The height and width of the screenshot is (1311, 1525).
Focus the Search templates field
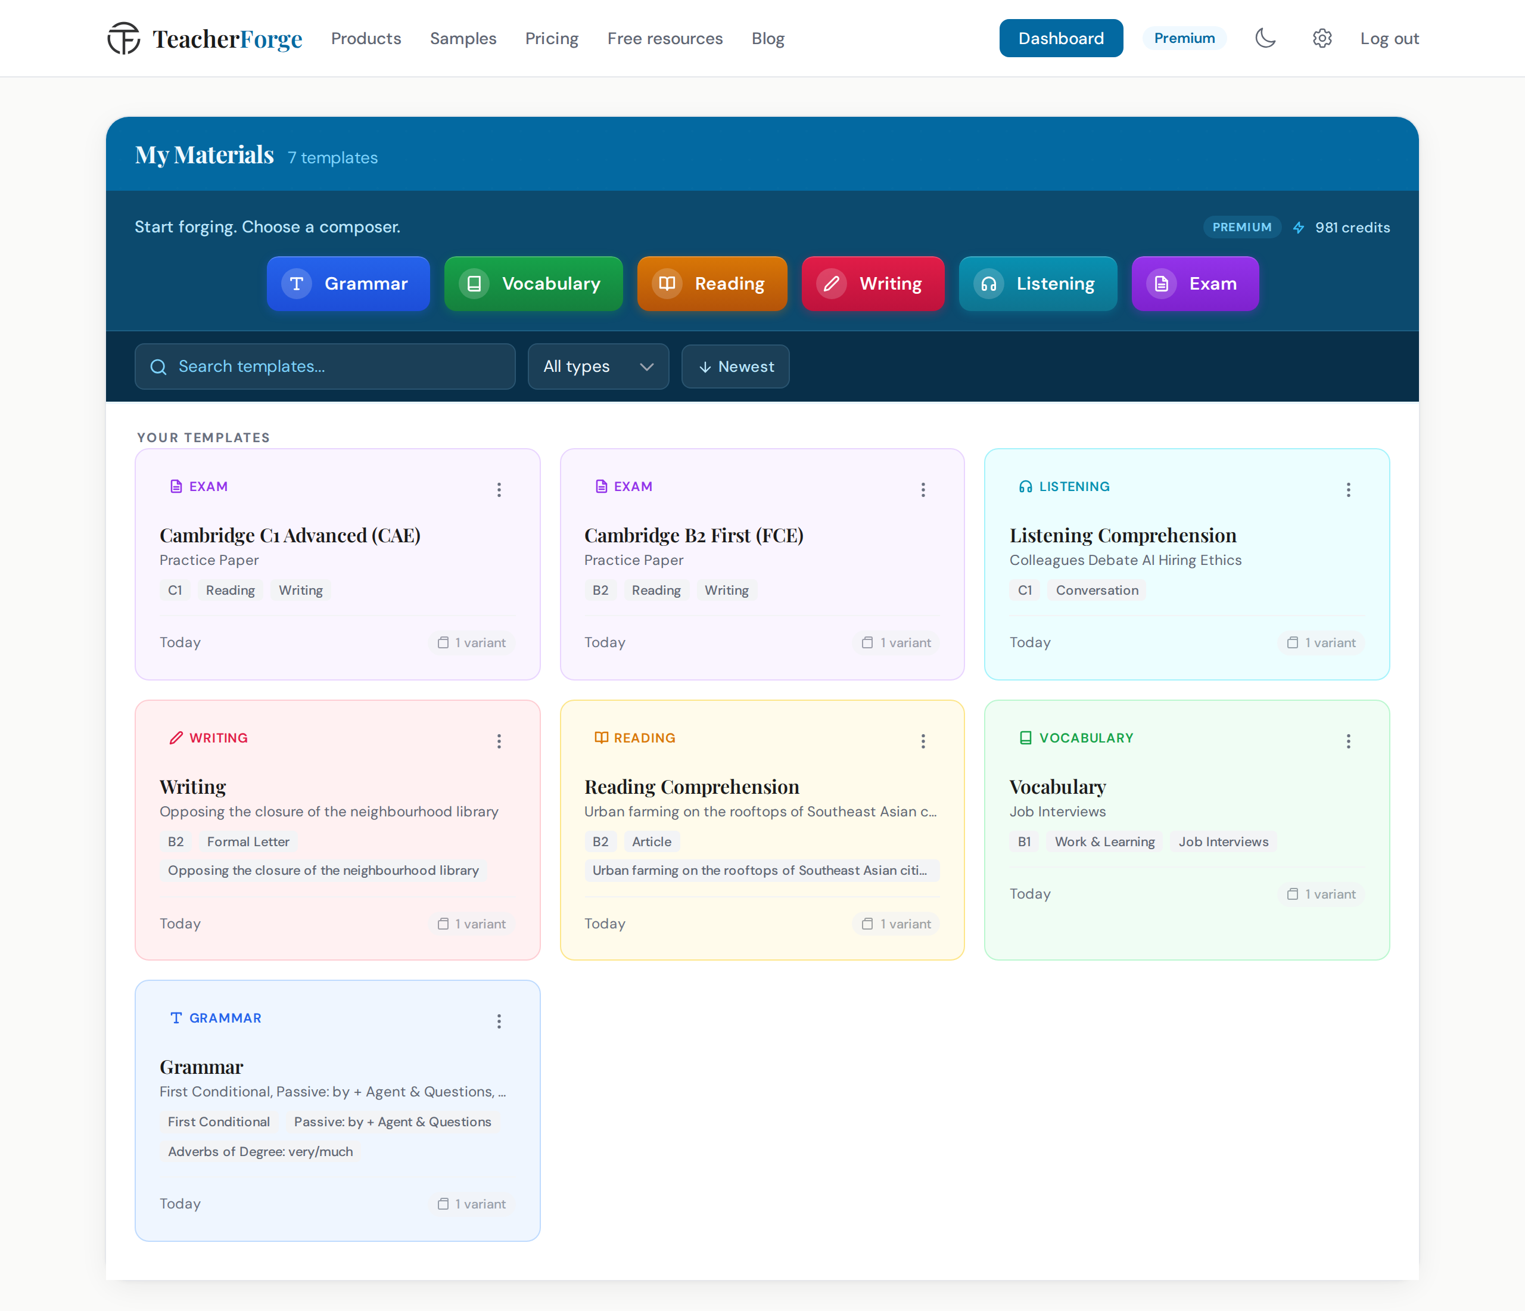(325, 366)
